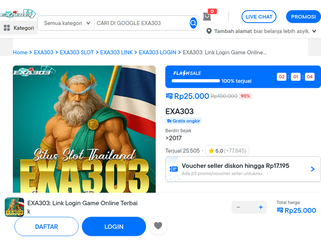Click the flash sale progress bar
Screen dimensions: 321x241
pyautogui.click(x=196, y=81)
